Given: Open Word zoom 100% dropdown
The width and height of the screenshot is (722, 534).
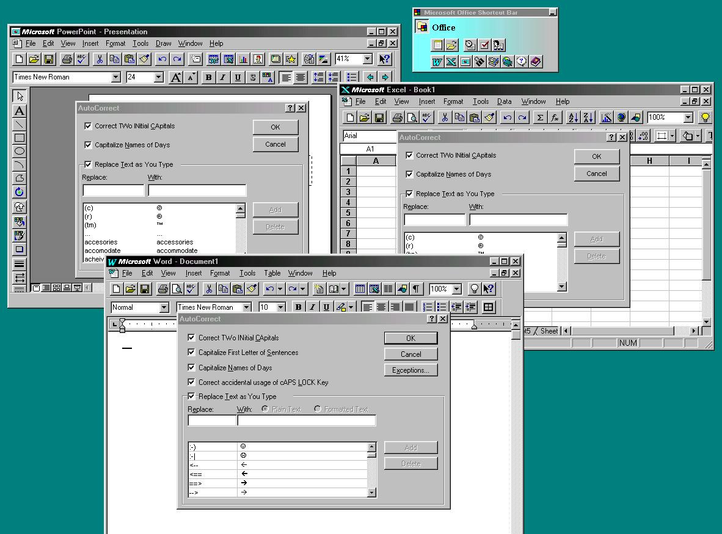Looking at the screenshot, I should (457, 289).
